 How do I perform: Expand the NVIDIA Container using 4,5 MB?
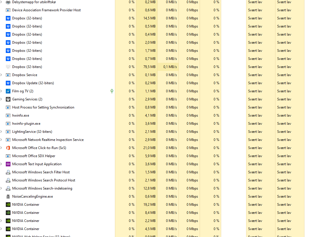[1, 229]
